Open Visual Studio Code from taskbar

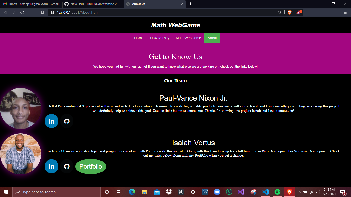265,192
